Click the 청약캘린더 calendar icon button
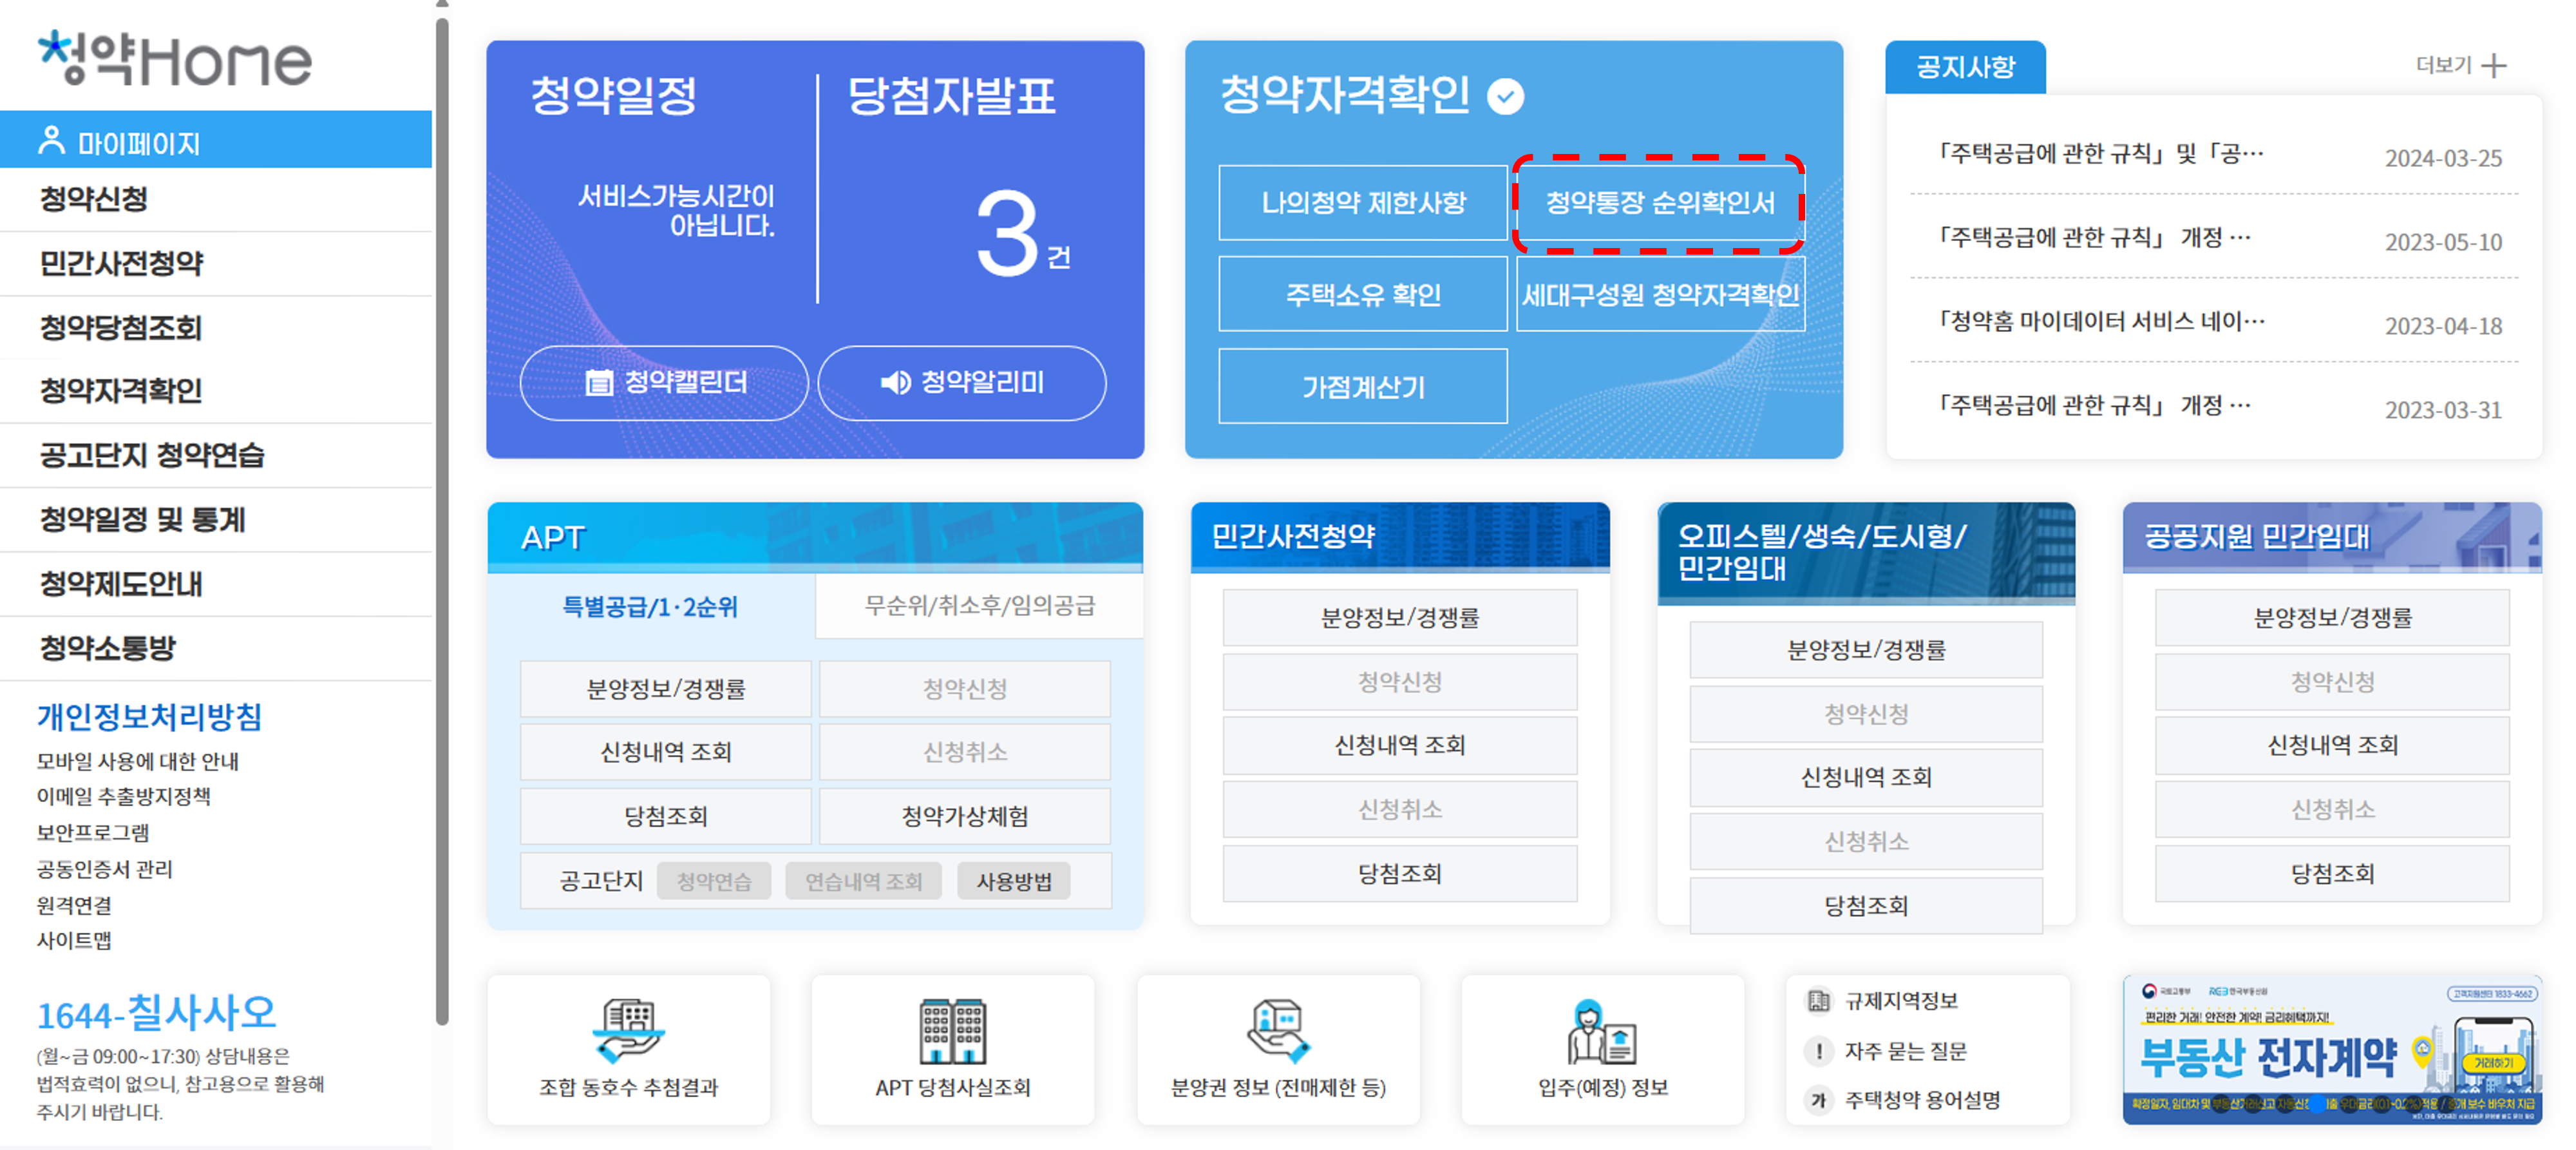The width and height of the screenshot is (2576, 1150). tap(664, 383)
